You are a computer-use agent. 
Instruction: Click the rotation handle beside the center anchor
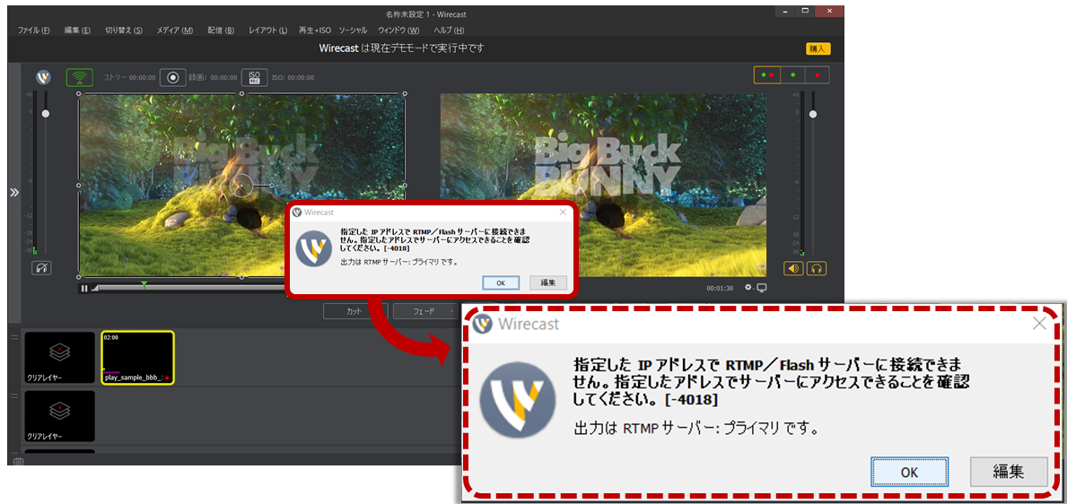pos(272,185)
